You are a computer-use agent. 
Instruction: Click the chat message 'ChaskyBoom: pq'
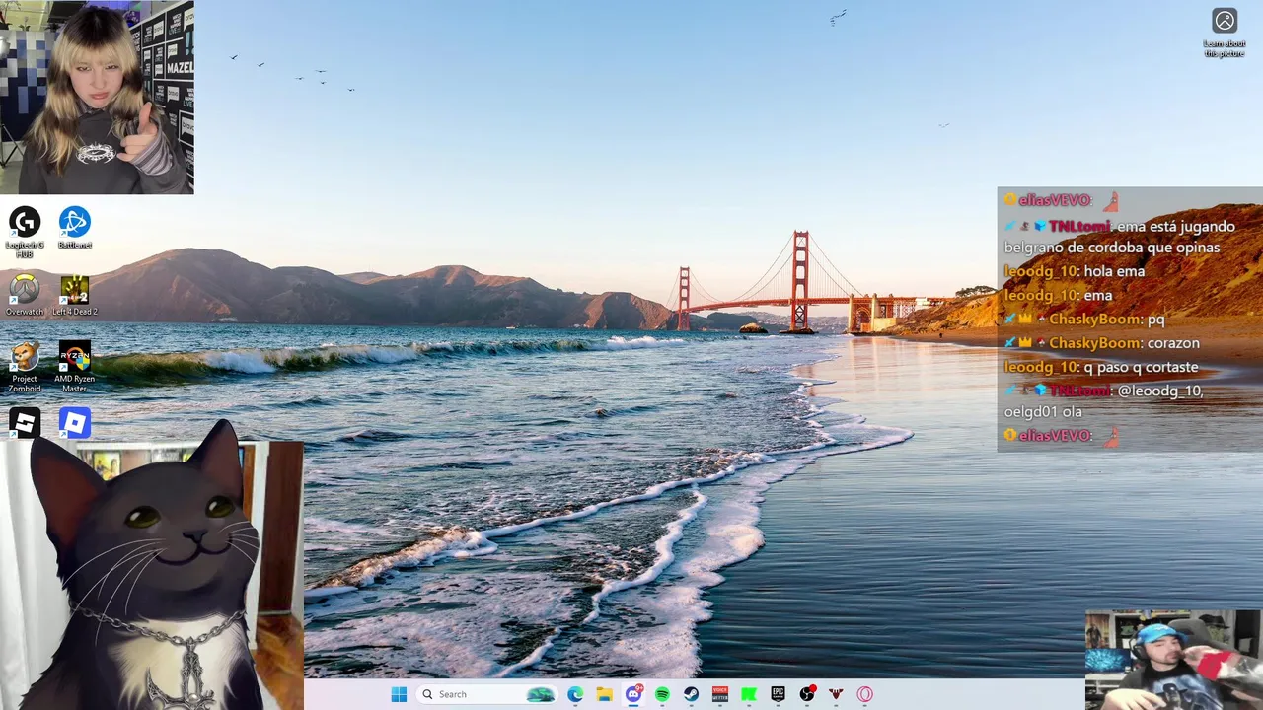coord(1084,319)
